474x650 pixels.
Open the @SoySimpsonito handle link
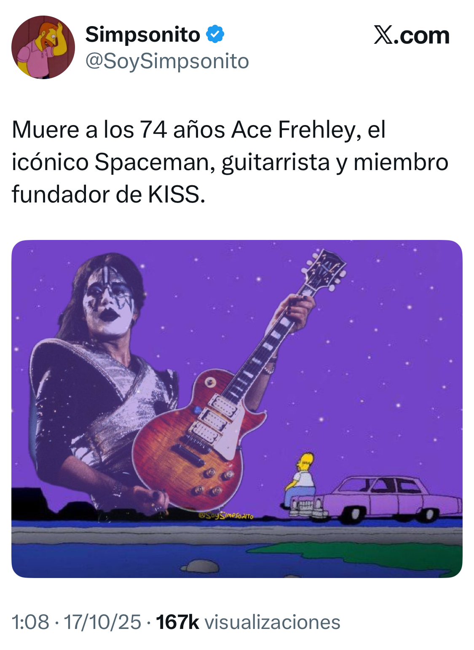click(x=167, y=61)
